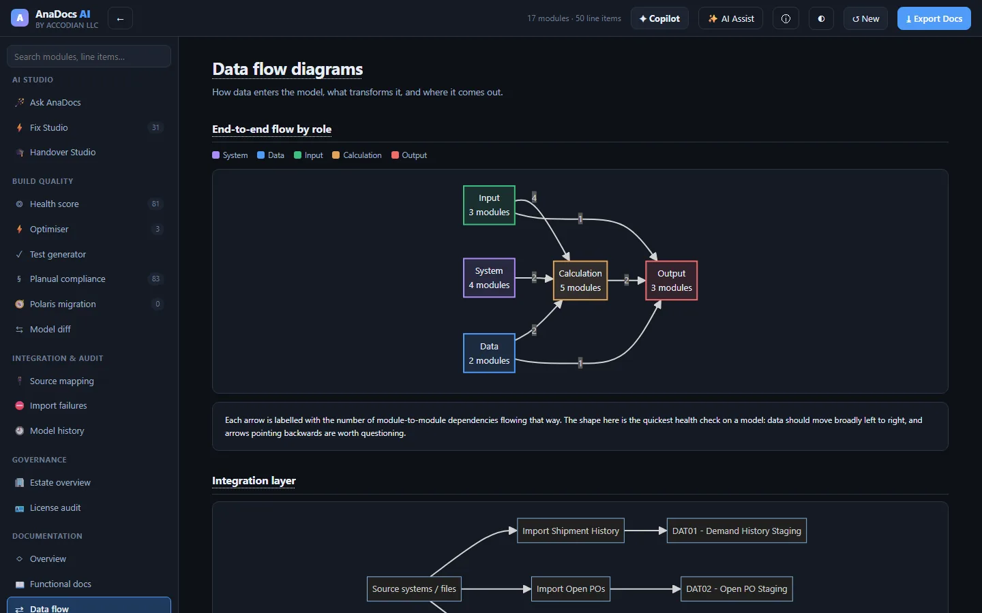Click Test generator checkmark icon
This screenshot has height=613, width=982.
coord(20,254)
